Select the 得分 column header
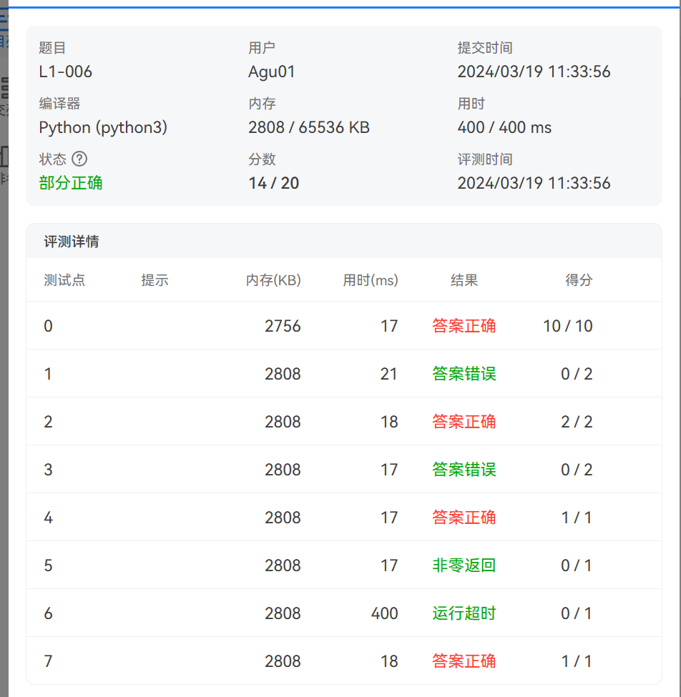Screen dimensions: 681x697 point(578,280)
